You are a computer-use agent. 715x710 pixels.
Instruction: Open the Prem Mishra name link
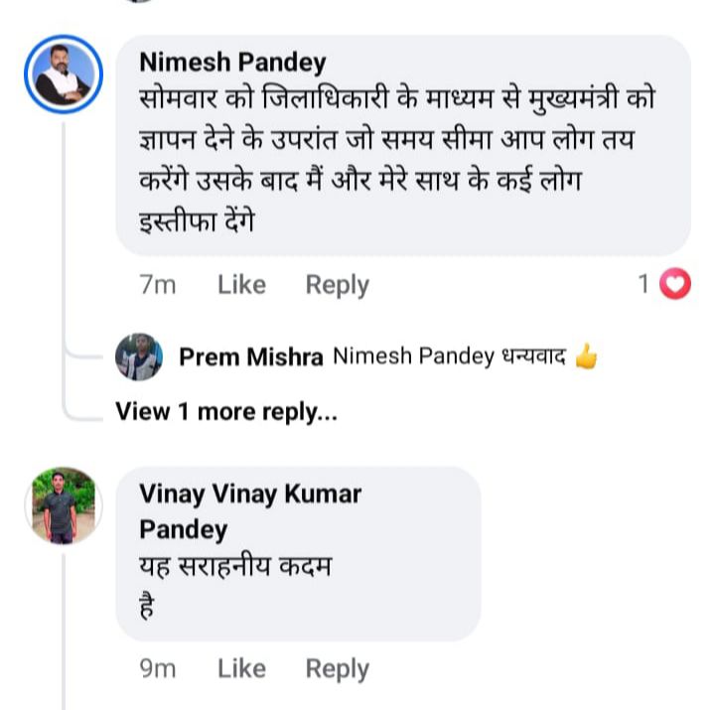tap(251, 357)
